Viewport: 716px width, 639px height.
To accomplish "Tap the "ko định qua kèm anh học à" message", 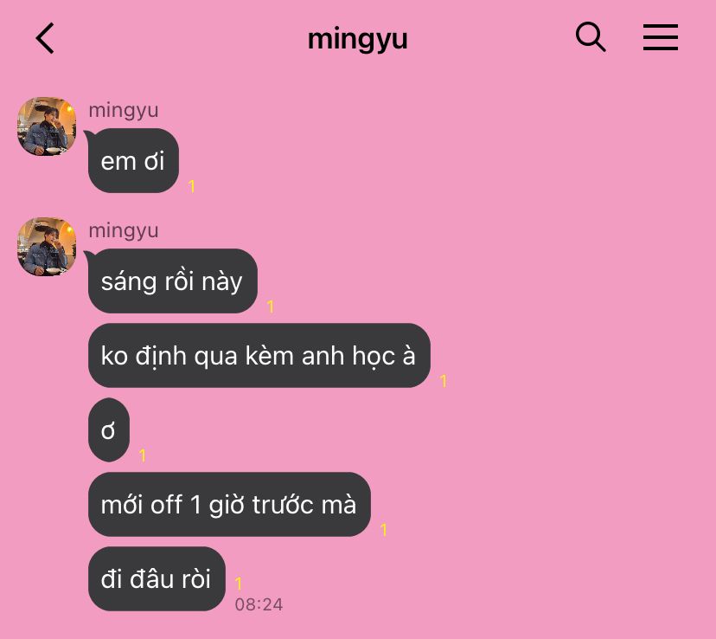I will 259,355.
